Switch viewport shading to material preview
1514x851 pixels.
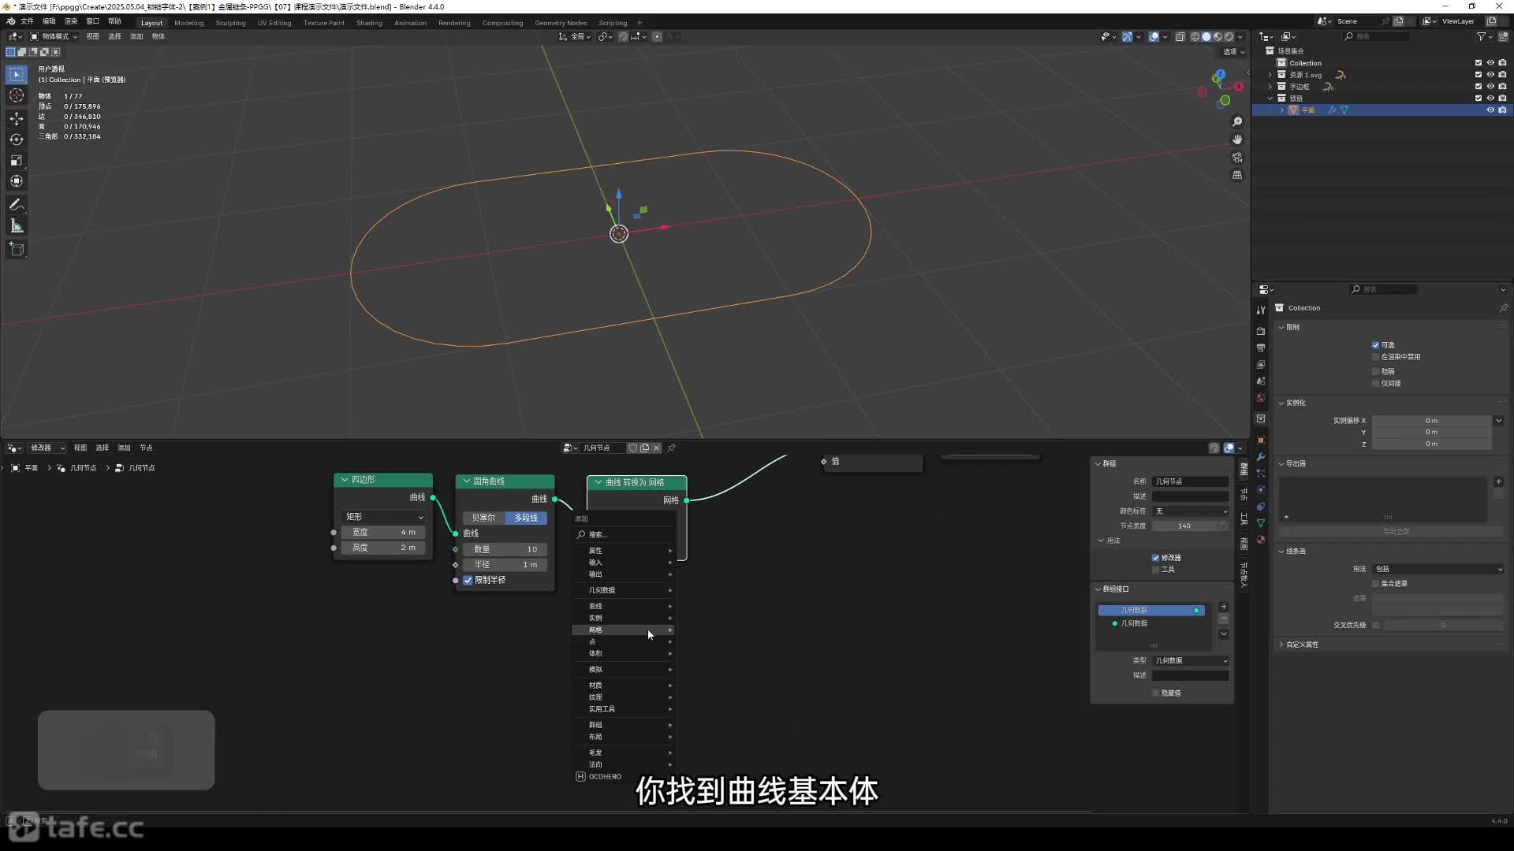[x=1218, y=36]
